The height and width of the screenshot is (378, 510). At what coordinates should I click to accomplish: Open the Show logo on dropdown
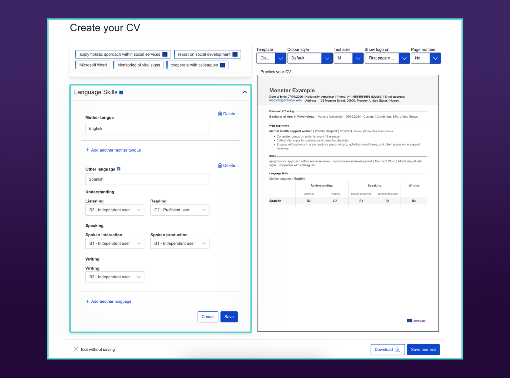click(x=387, y=58)
